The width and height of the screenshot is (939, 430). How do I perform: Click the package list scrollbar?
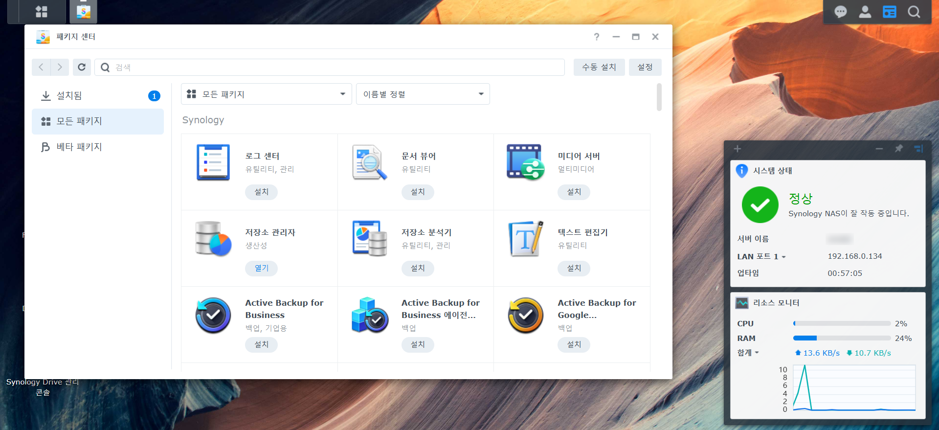click(659, 97)
